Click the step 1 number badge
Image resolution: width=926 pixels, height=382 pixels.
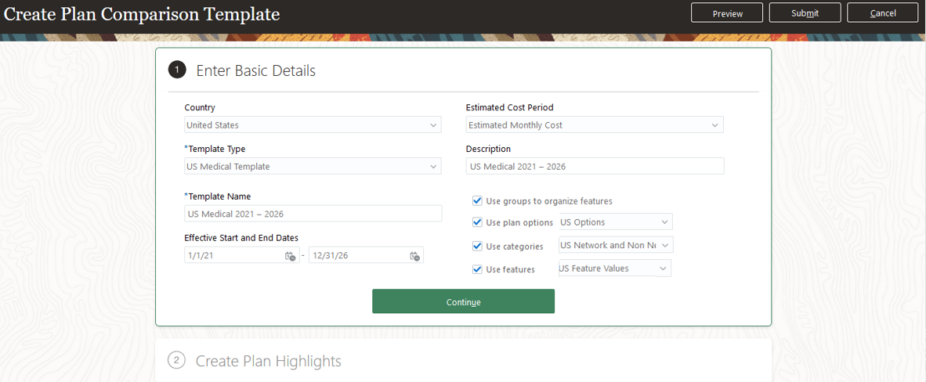tap(177, 70)
